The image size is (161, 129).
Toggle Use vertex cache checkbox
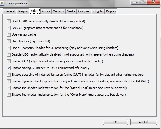pyautogui.click(x=9, y=34)
